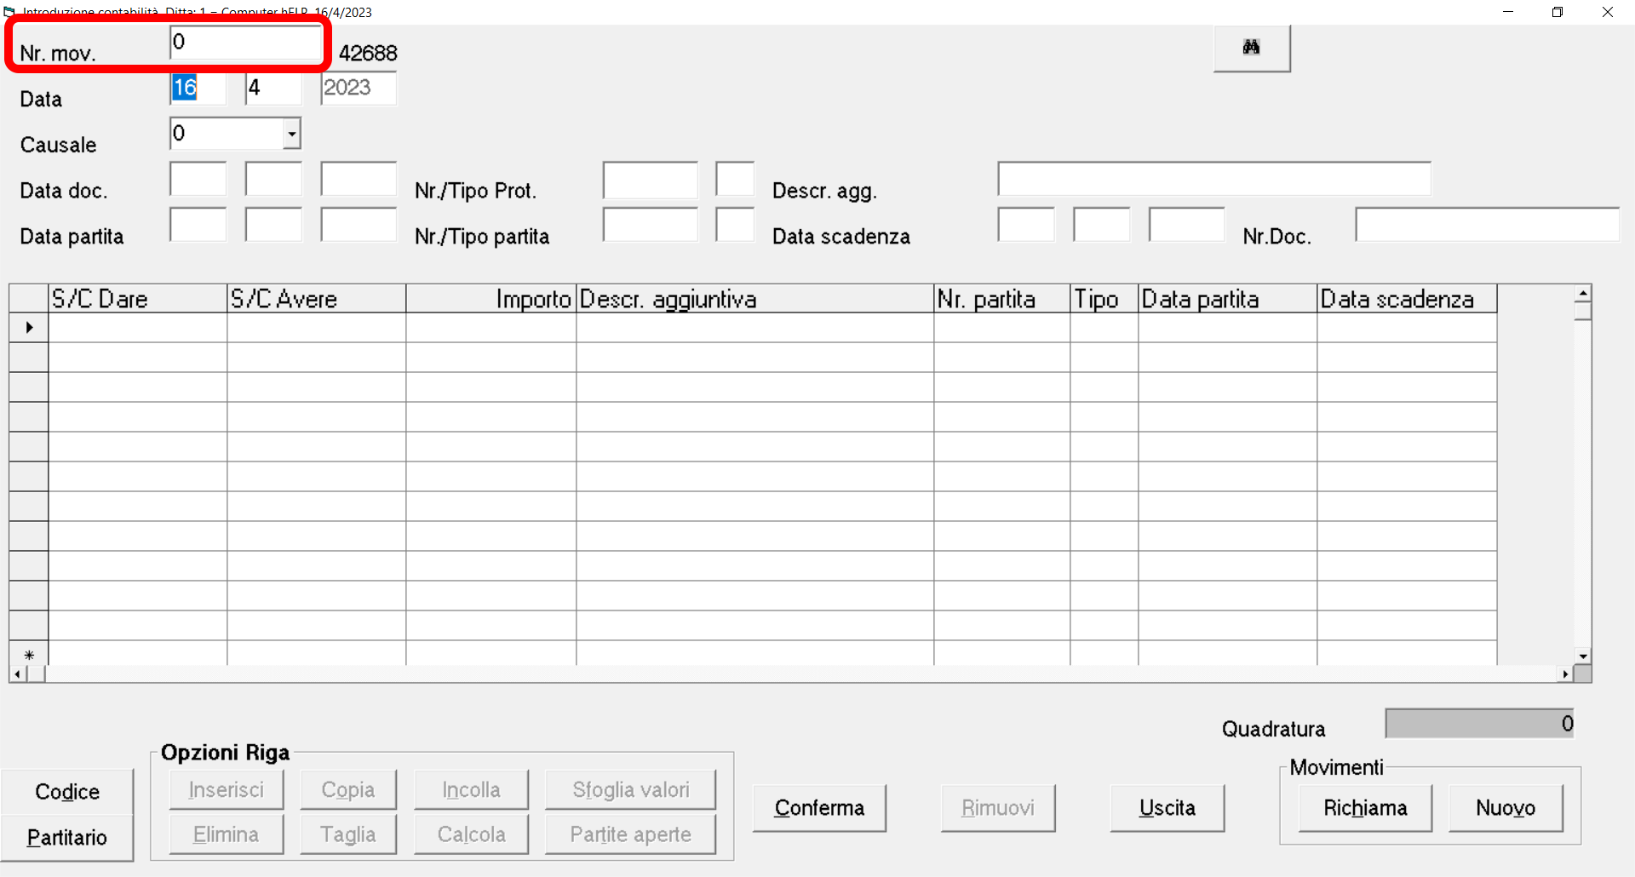Restore down the application window
The height and width of the screenshot is (877, 1635).
click(1558, 12)
